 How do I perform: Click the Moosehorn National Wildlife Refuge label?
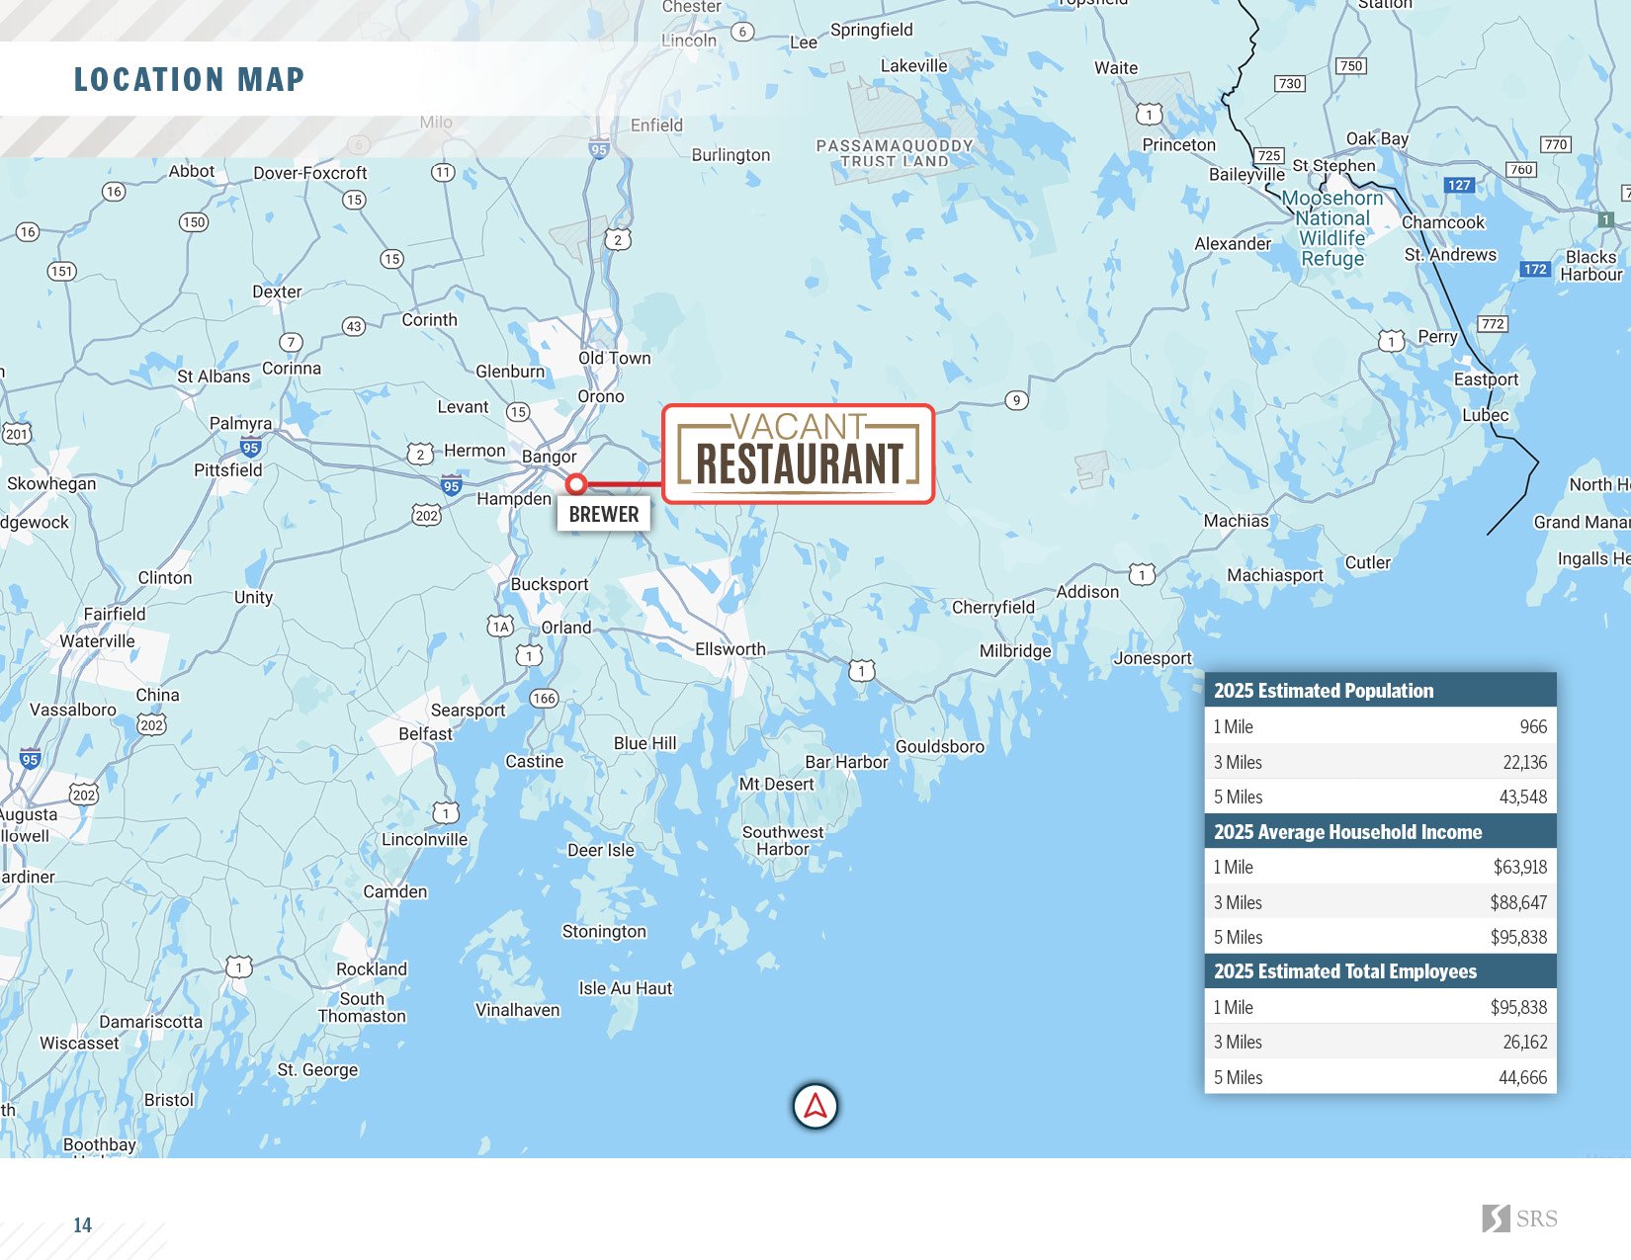(x=1332, y=228)
